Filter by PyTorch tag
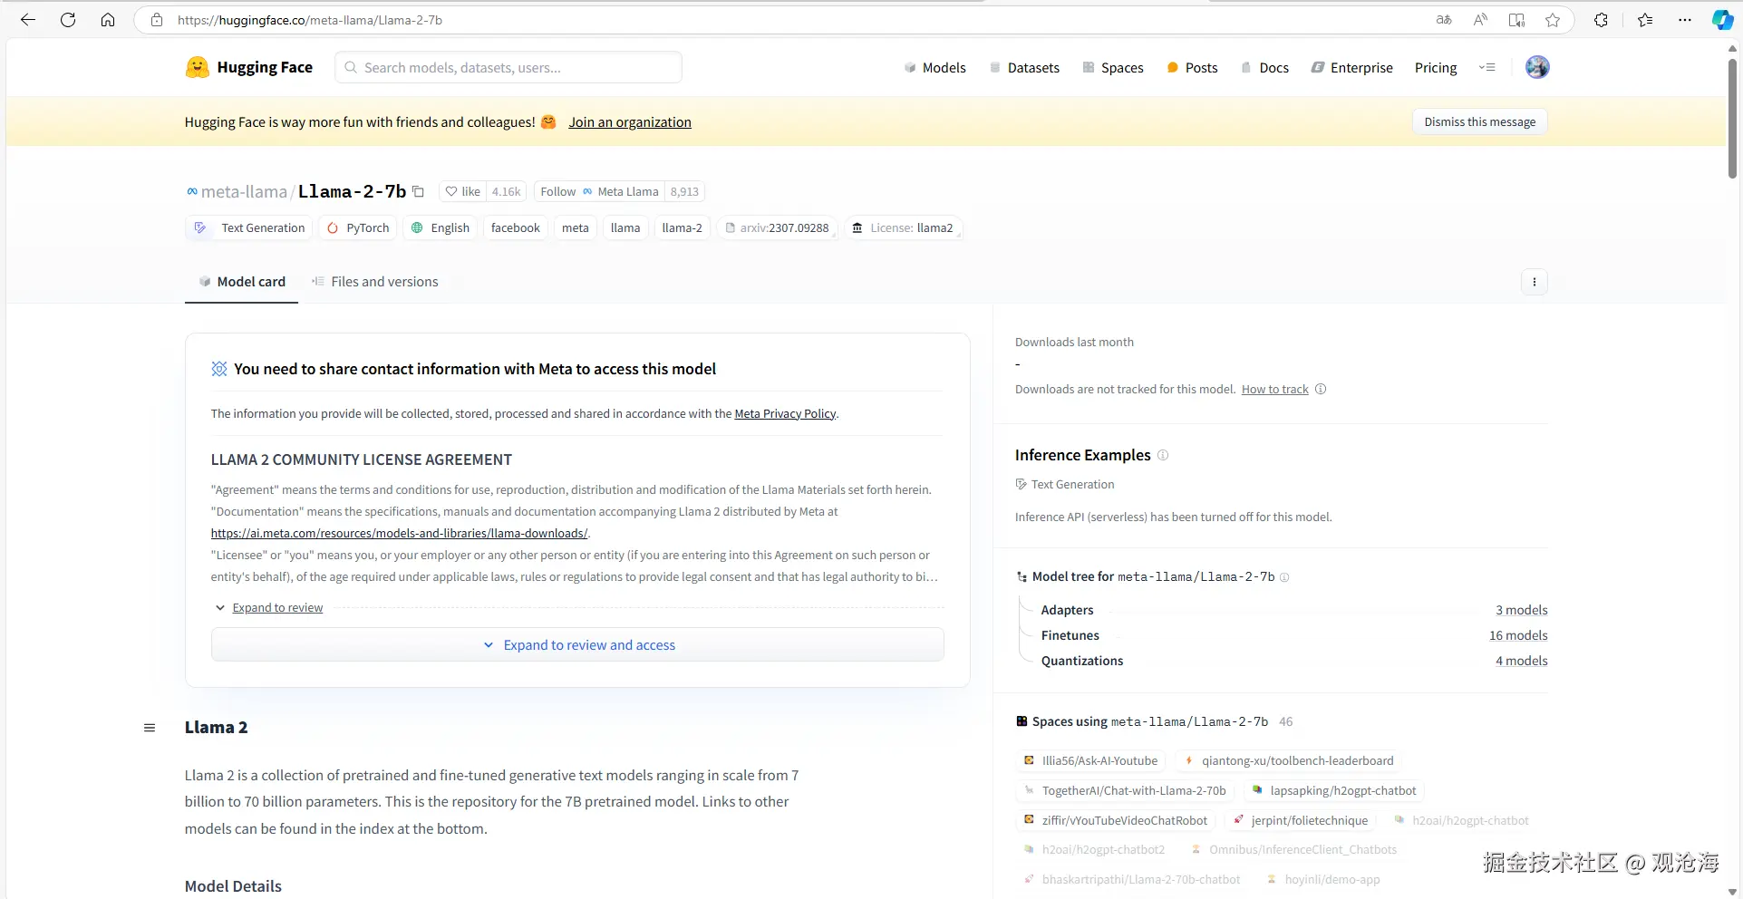 point(358,227)
